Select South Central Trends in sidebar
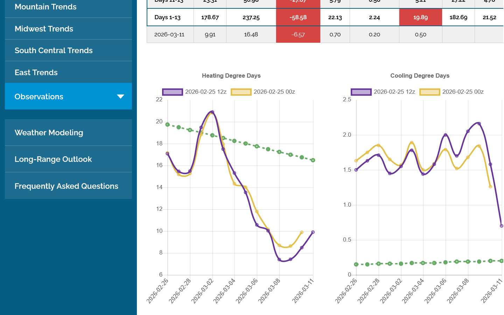The image size is (504, 315). click(x=54, y=51)
